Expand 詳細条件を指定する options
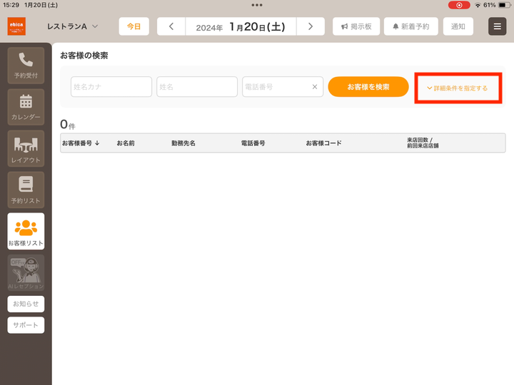The width and height of the screenshot is (514, 385). 458,88
